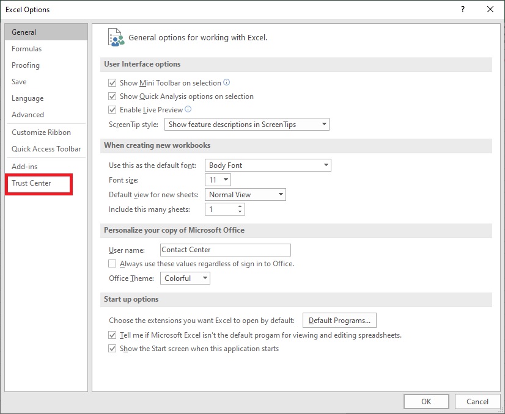Viewport: 505px width, 414px height.
Task: Increase the Include this many sheets value
Action: (x=240, y=206)
